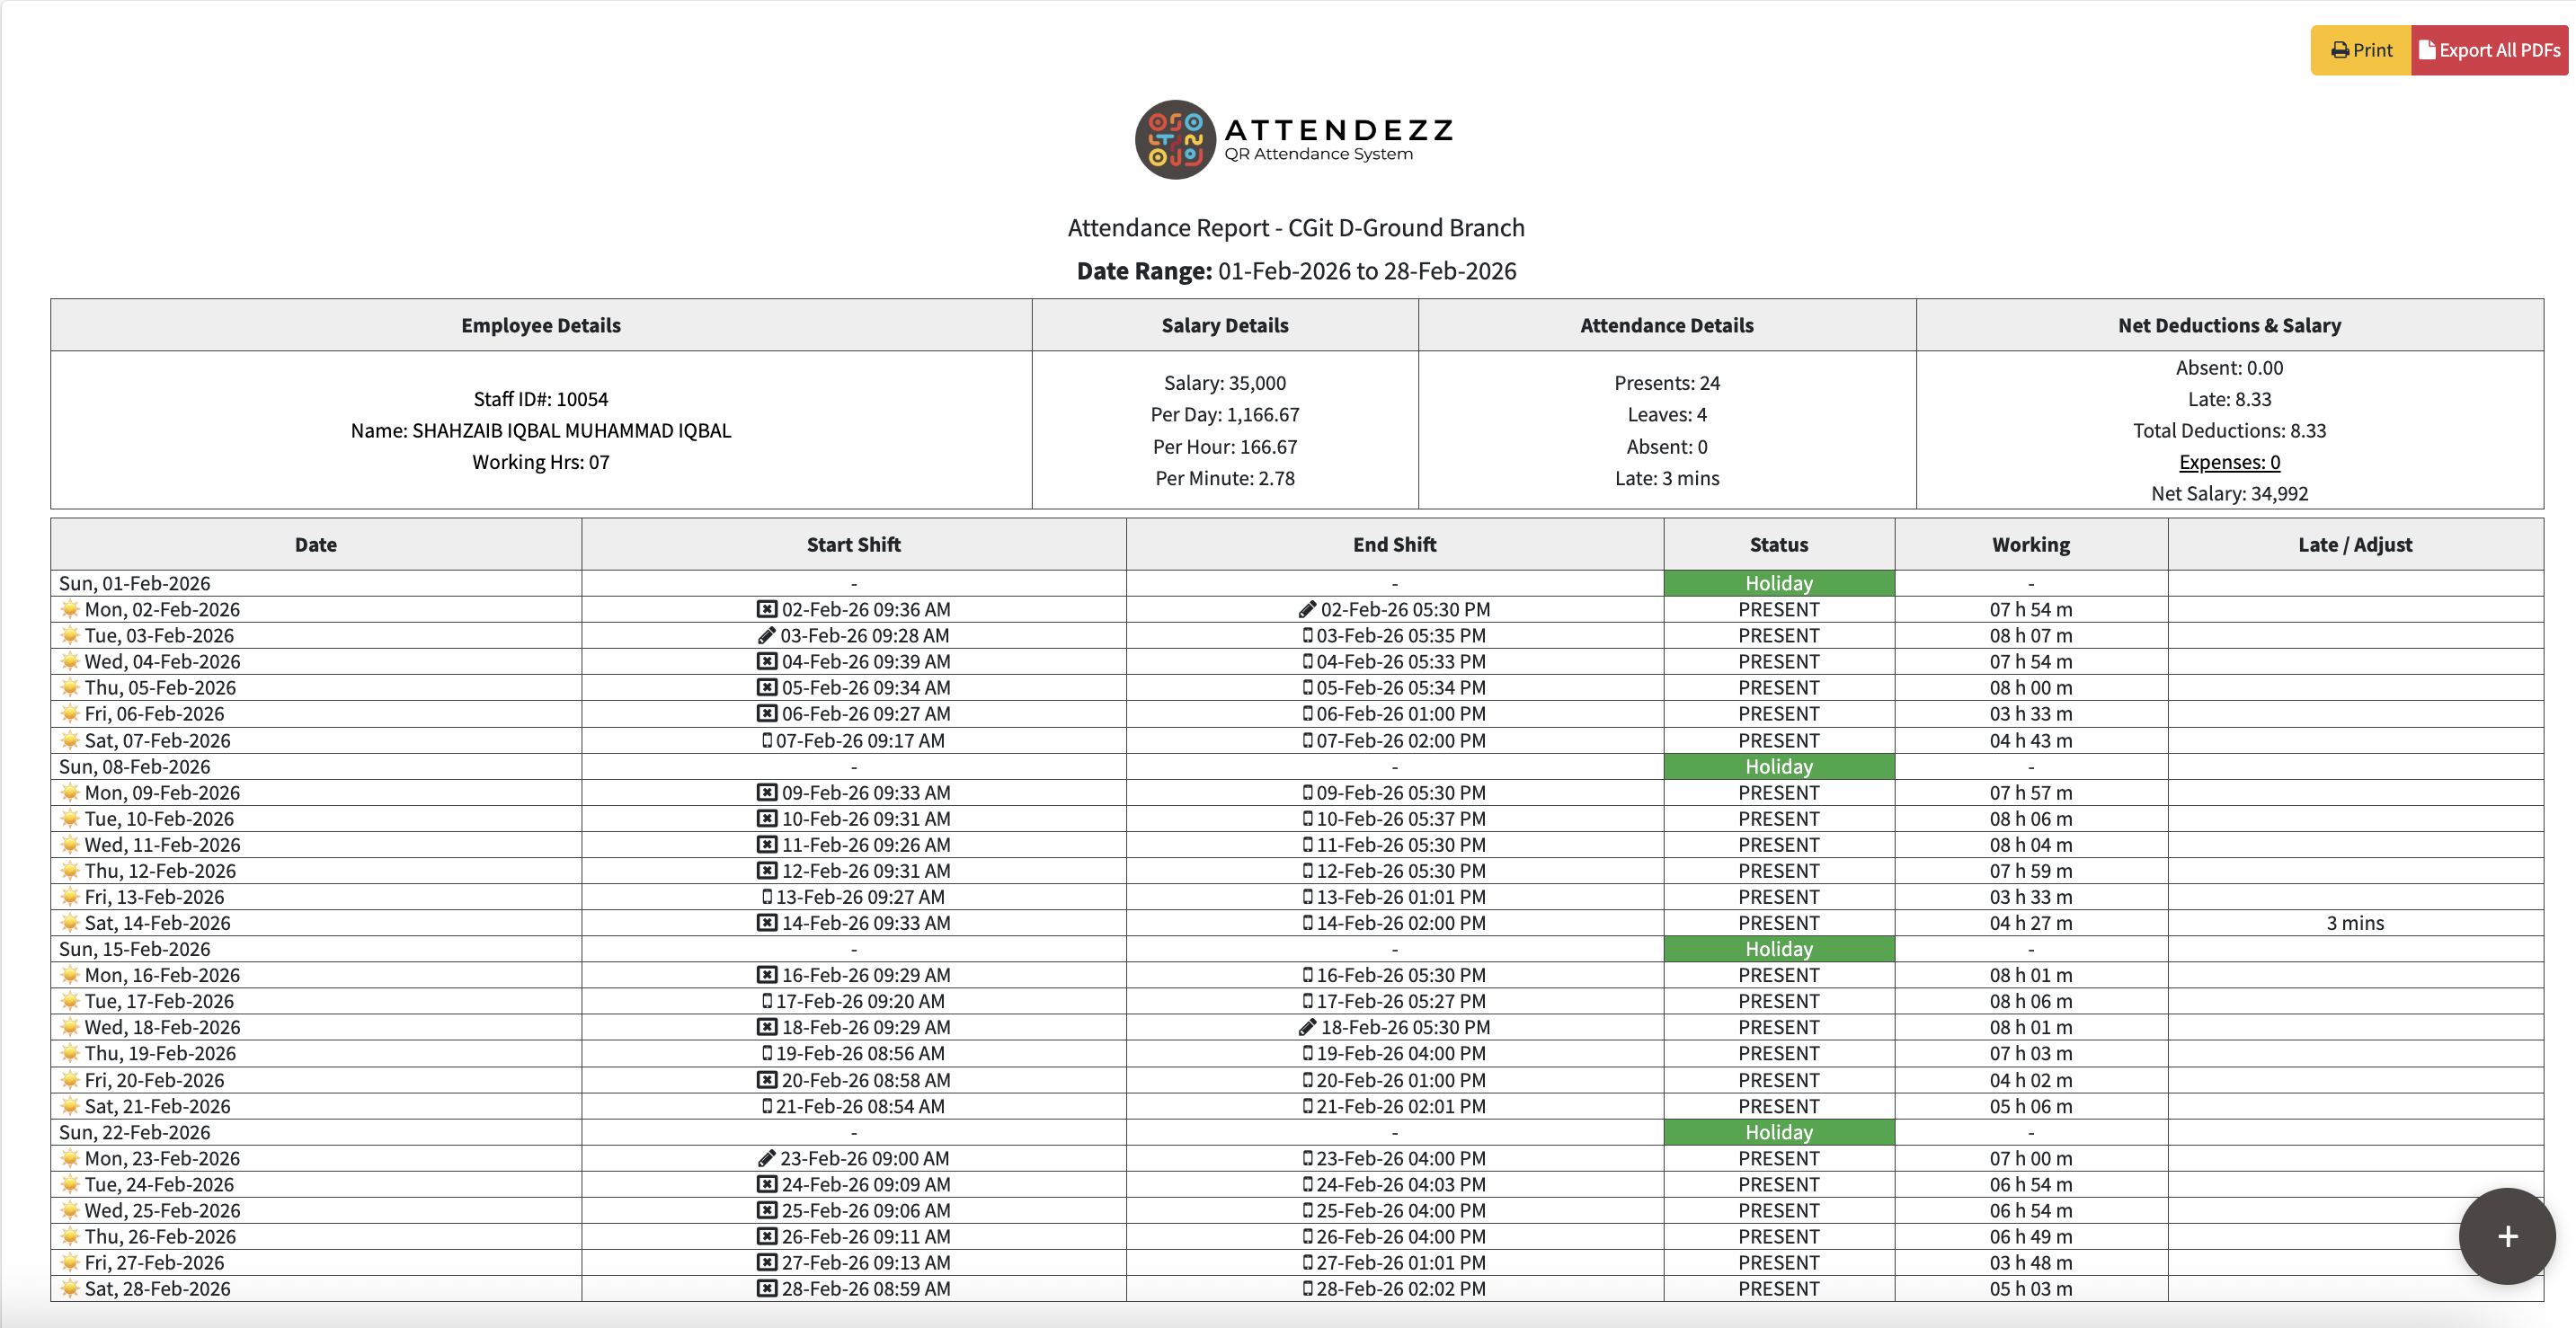The height and width of the screenshot is (1328, 2576).
Task: Click the Attendezz logo
Action: click(1294, 140)
